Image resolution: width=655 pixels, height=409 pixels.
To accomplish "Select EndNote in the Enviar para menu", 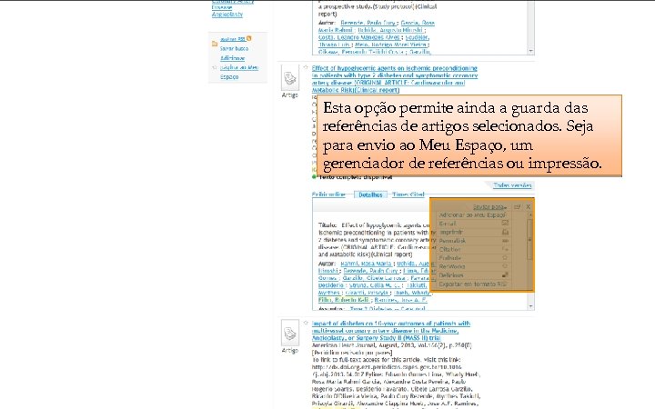I will tap(450, 258).
